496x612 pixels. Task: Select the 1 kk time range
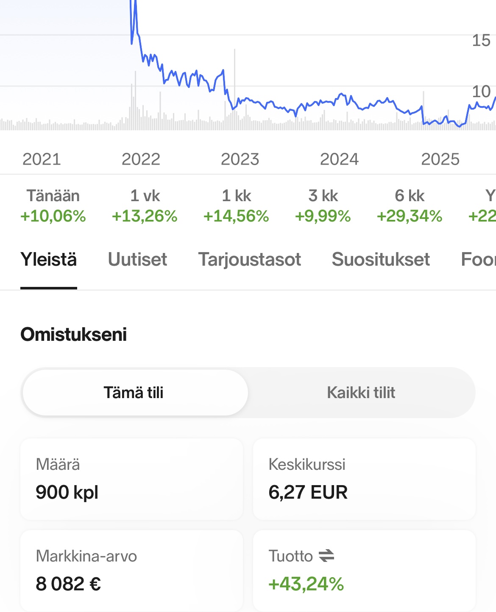(236, 206)
